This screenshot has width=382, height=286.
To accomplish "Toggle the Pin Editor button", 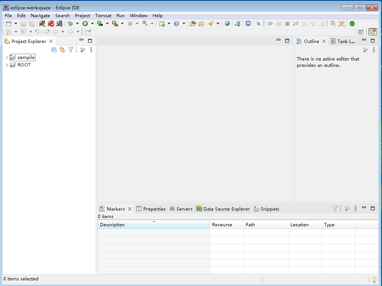I will (88, 32).
